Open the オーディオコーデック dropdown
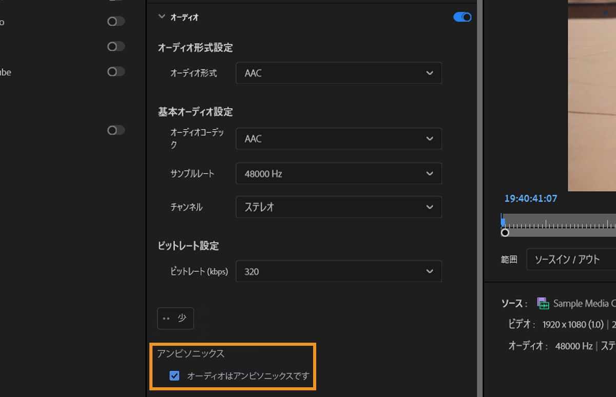This screenshot has width=616, height=397. tap(338, 138)
